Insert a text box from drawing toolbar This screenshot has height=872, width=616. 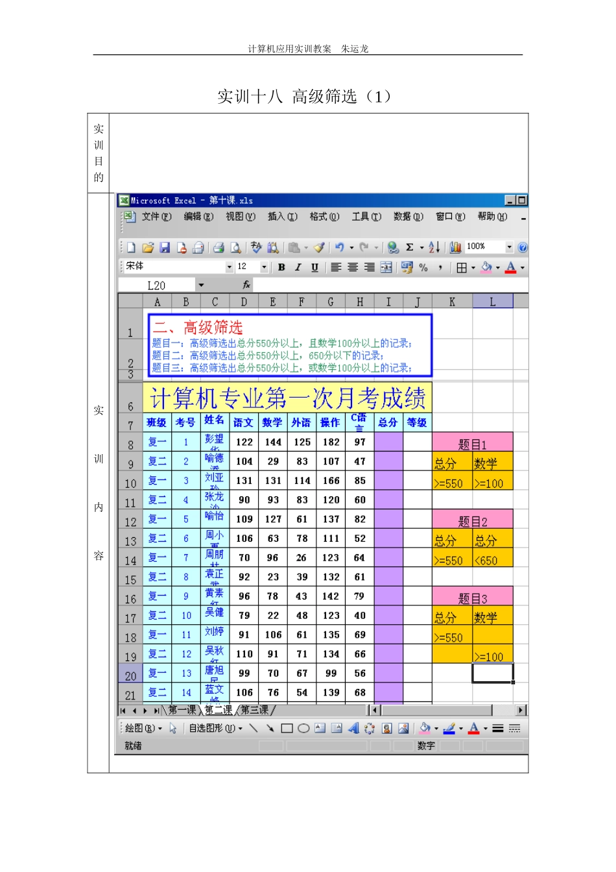320,729
